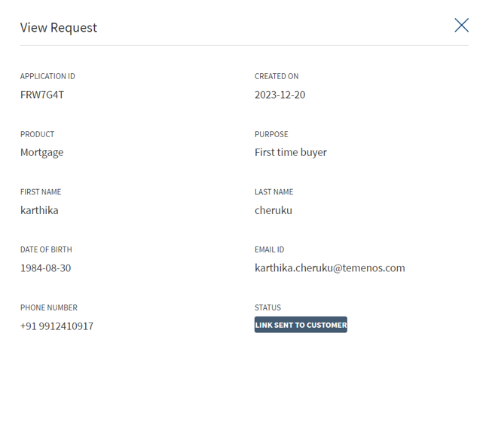Screen dimensions: 492x425
Task: Click the PRODUCT label
Action: click(x=38, y=134)
